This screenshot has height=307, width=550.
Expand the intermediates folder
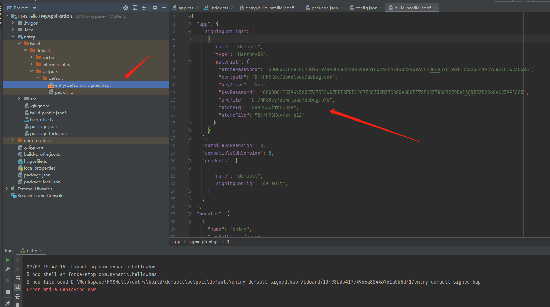32,64
